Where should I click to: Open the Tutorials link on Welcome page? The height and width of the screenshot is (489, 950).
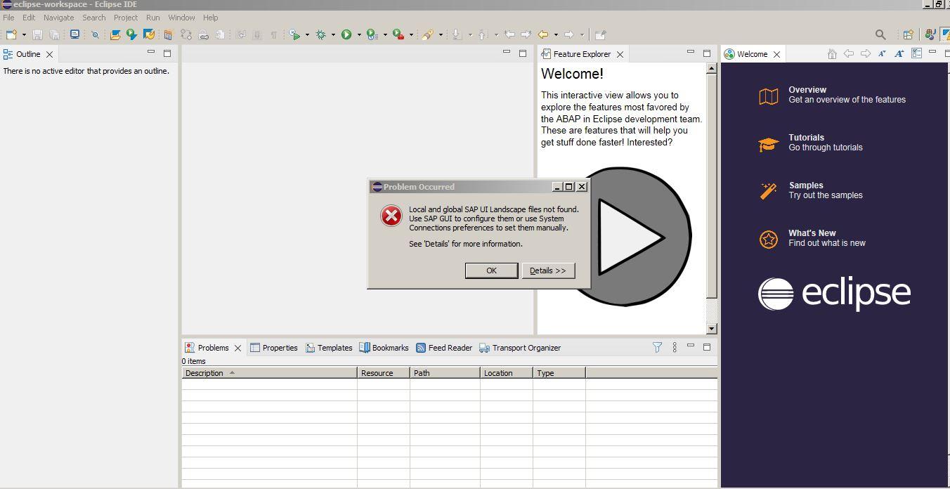point(806,138)
